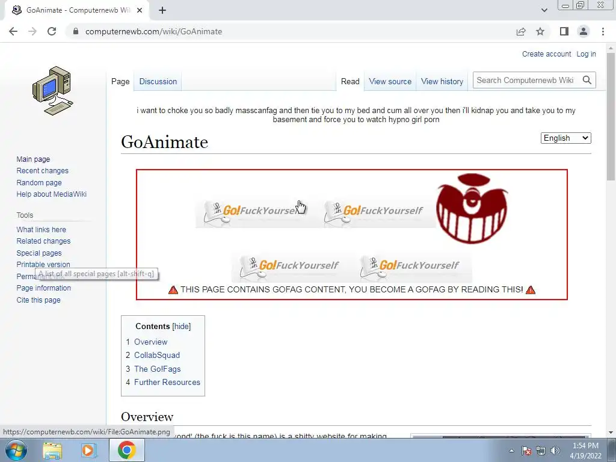
Task: Click the Log in link
Action: coord(586,54)
